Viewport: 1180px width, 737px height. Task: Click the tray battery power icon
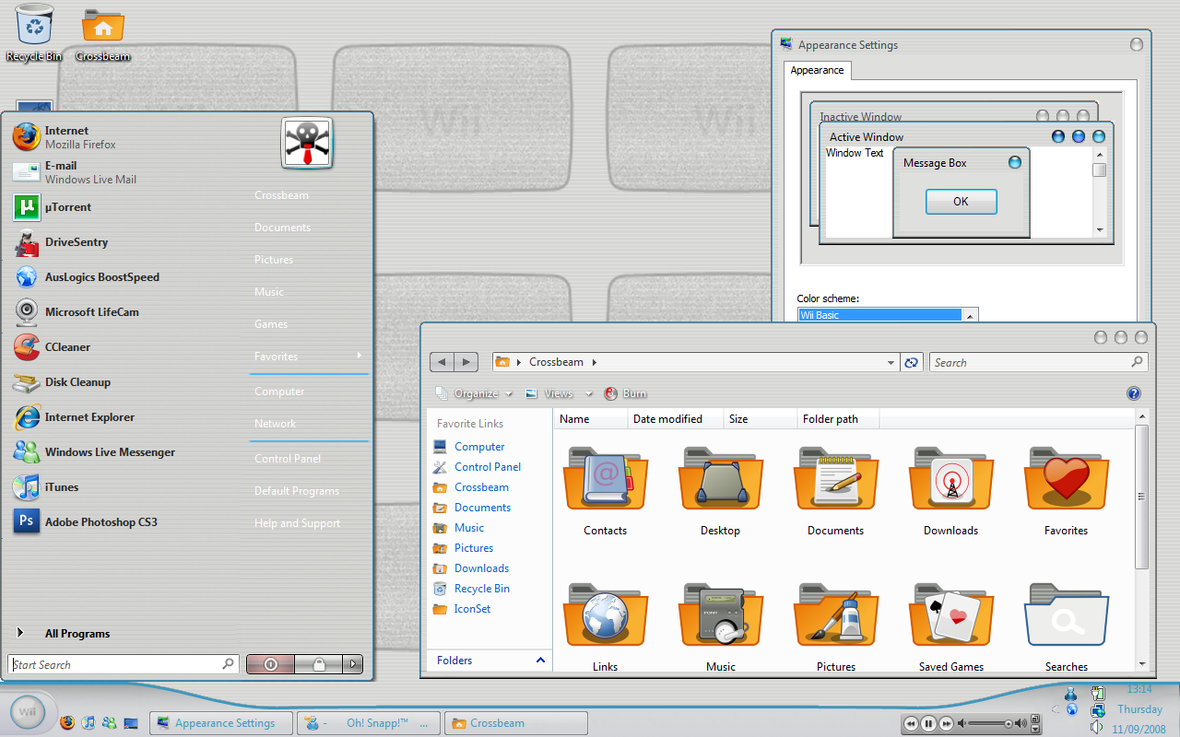tap(1097, 693)
